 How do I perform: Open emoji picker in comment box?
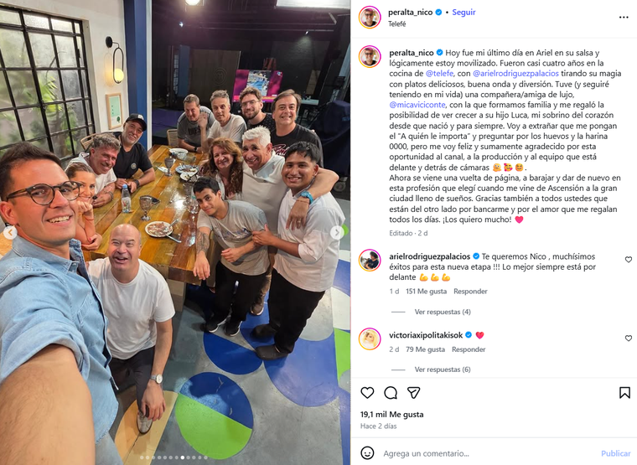[x=367, y=452]
